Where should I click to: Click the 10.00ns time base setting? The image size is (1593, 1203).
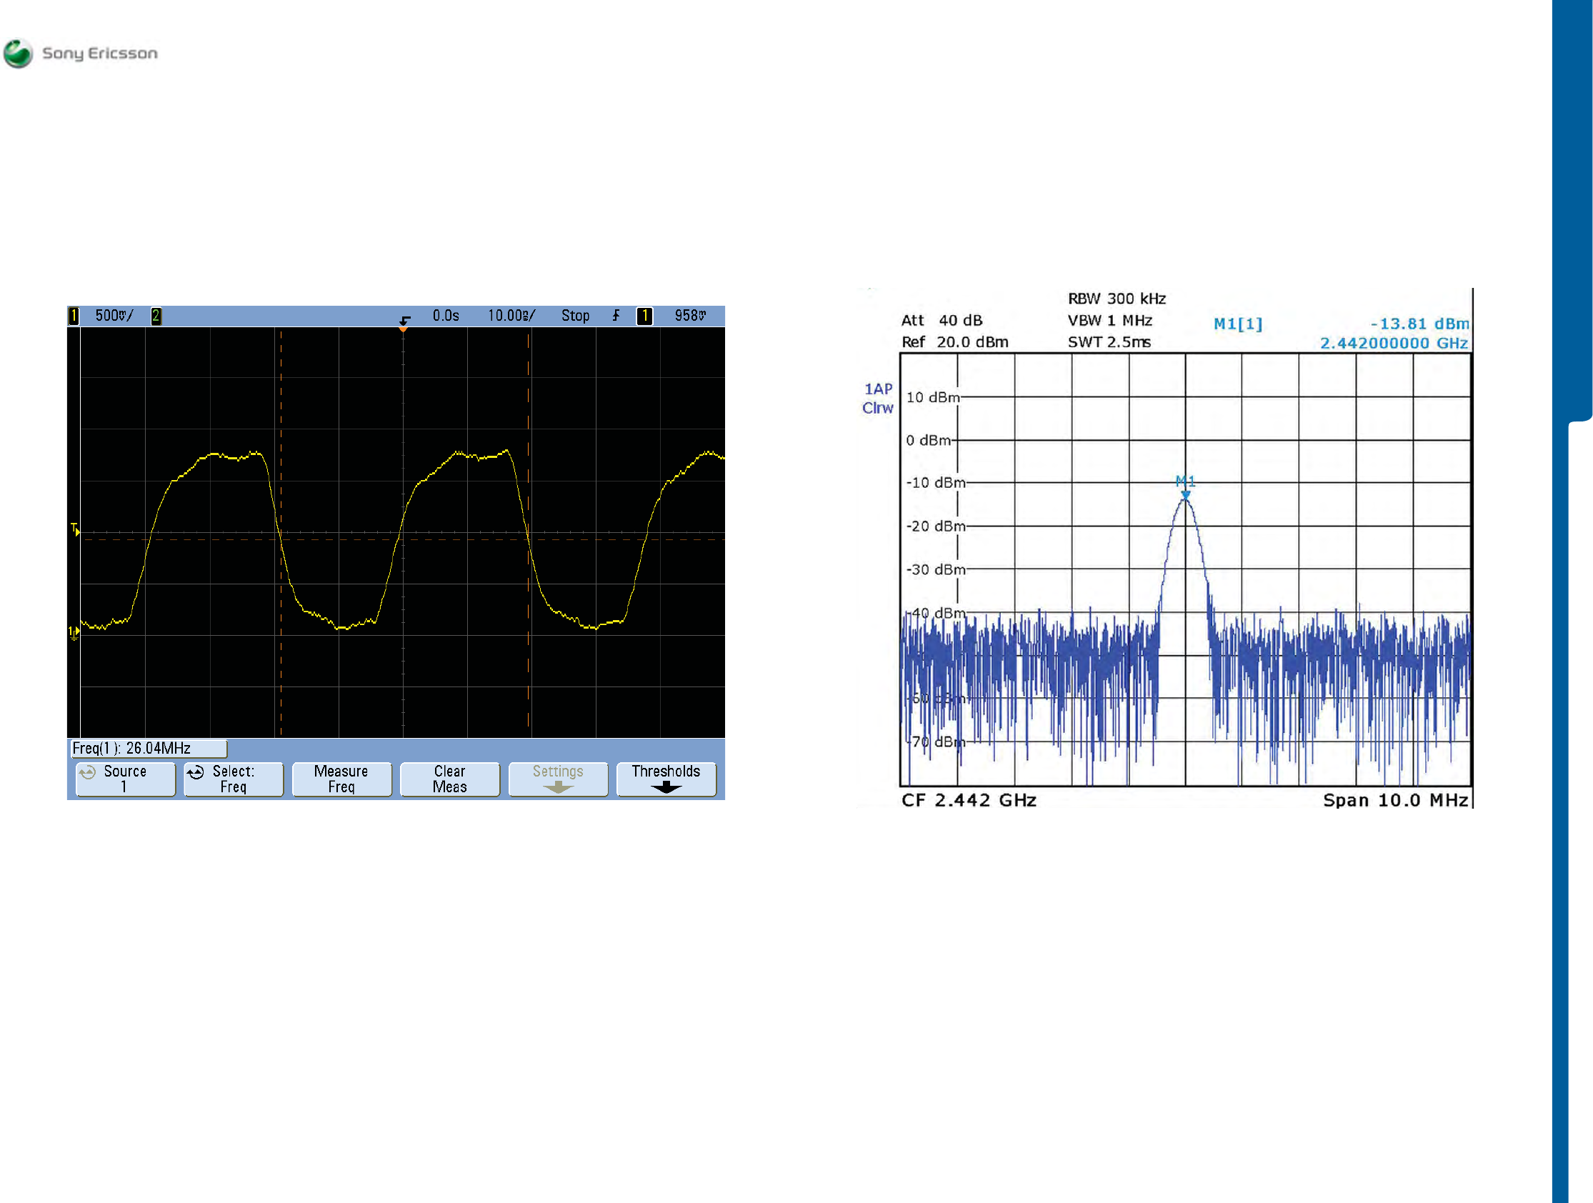511,316
